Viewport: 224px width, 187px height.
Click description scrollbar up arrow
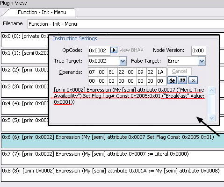tap(211, 91)
